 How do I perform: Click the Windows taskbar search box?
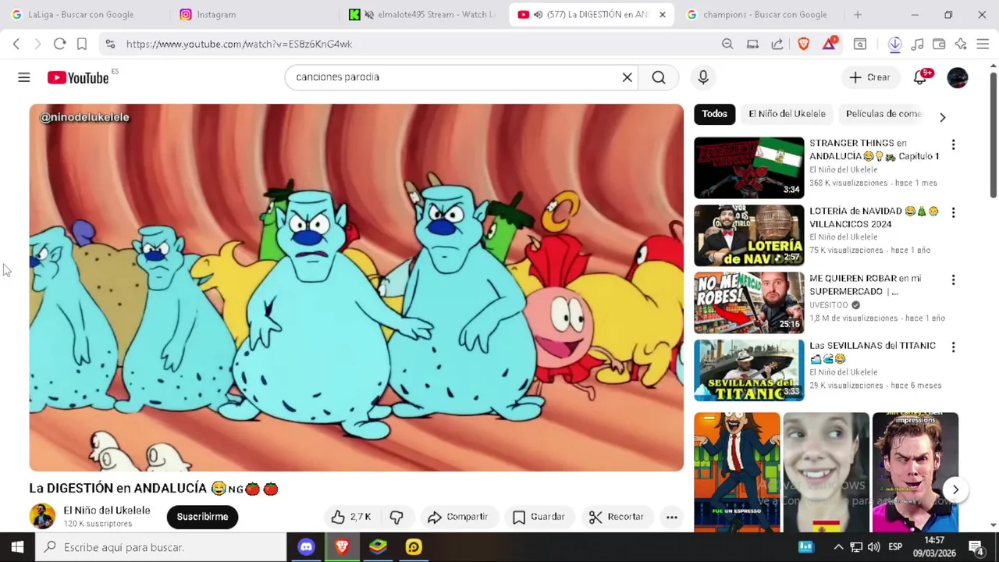pyautogui.click(x=162, y=547)
